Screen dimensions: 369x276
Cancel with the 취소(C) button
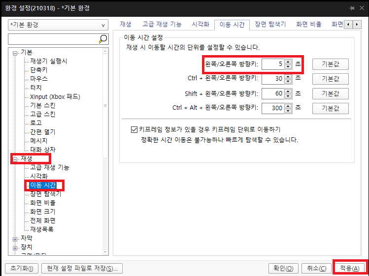click(x=316, y=268)
